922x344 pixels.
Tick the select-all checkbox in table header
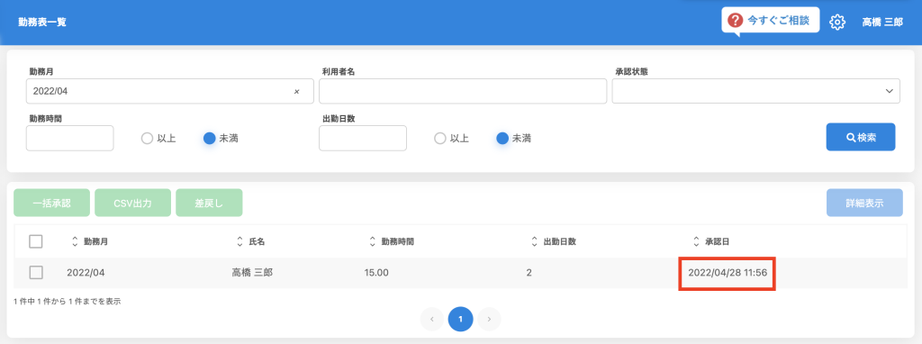36,241
